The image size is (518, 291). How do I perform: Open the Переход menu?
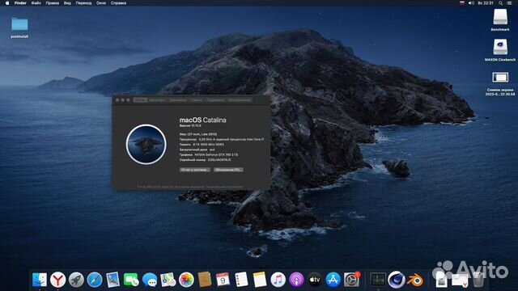coord(83,3)
